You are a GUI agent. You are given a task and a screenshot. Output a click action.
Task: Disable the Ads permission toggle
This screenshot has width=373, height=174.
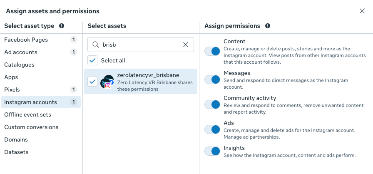212,129
